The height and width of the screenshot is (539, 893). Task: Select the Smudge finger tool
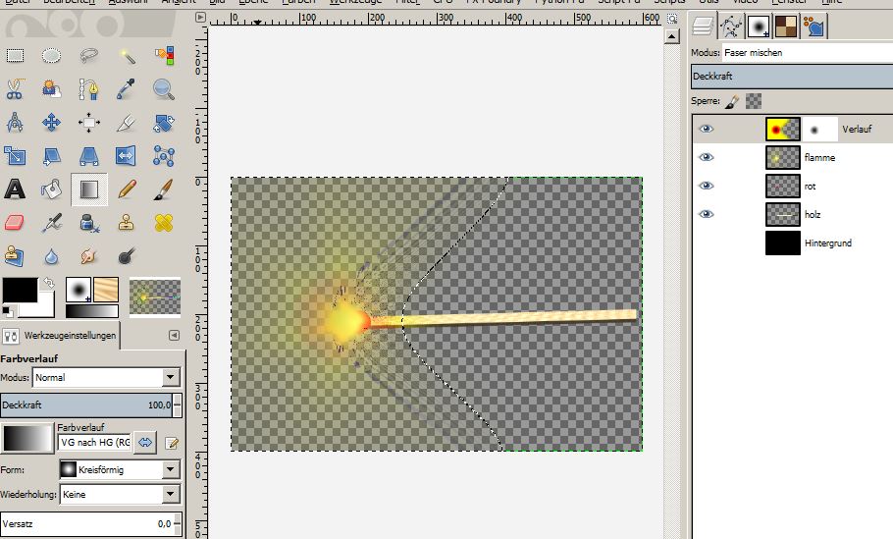(x=89, y=256)
